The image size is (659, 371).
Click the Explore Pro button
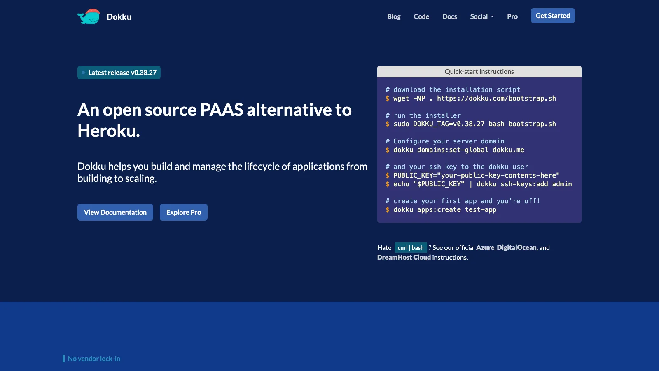184,212
